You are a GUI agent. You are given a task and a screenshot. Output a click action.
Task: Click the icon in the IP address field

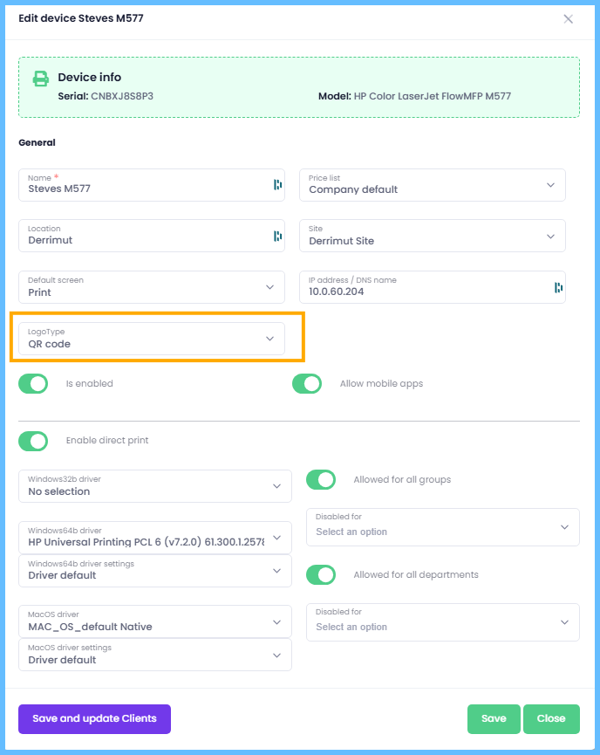558,287
